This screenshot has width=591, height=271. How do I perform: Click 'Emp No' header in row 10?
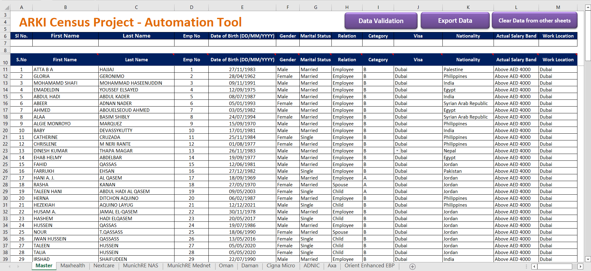[x=191, y=60]
